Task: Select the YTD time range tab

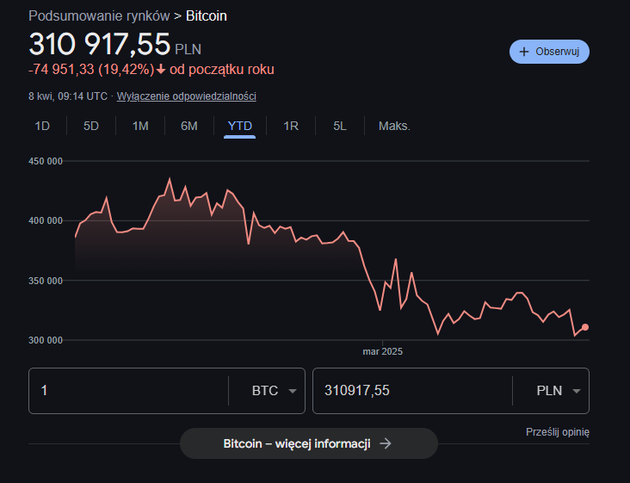Action: [239, 127]
